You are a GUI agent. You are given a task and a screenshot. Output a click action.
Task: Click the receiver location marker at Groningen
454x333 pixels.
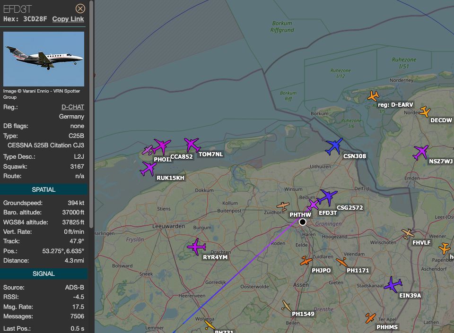pyautogui.click(x=303, y=222)
